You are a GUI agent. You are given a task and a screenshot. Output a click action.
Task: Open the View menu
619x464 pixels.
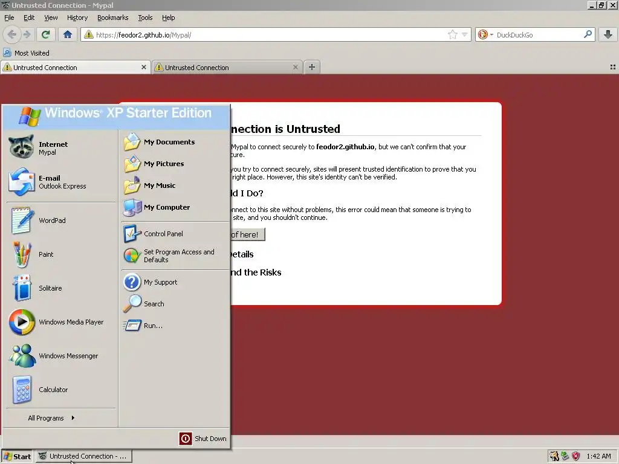(x=51, y=18)
